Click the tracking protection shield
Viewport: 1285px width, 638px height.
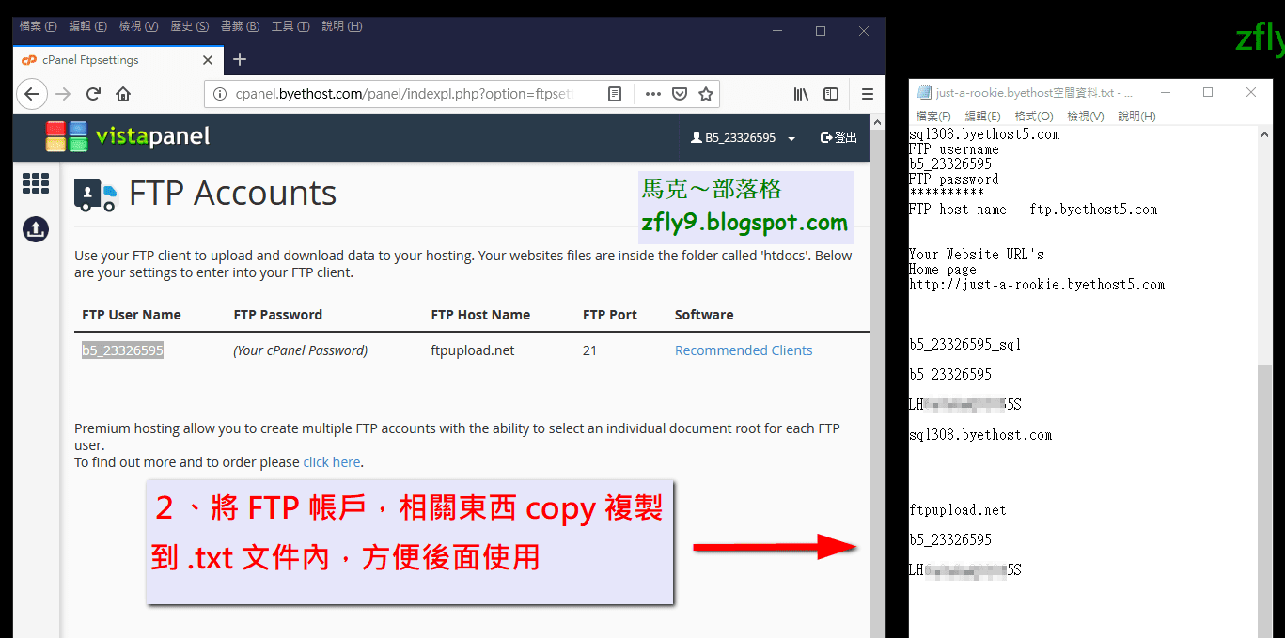pos(680,94)
